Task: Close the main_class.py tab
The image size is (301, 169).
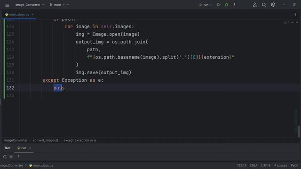Action: coord(32,15)
